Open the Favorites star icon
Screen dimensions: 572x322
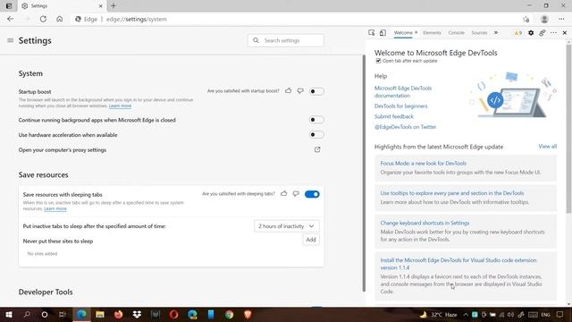click(526, 20)
